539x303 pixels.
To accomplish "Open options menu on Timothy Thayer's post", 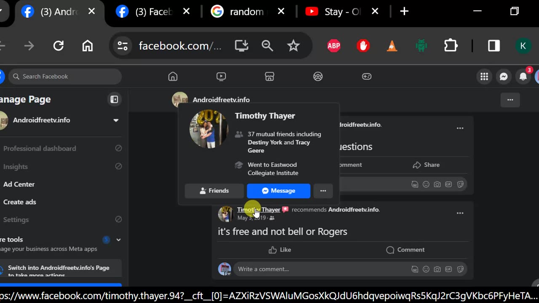I will [x=460, y=213].
